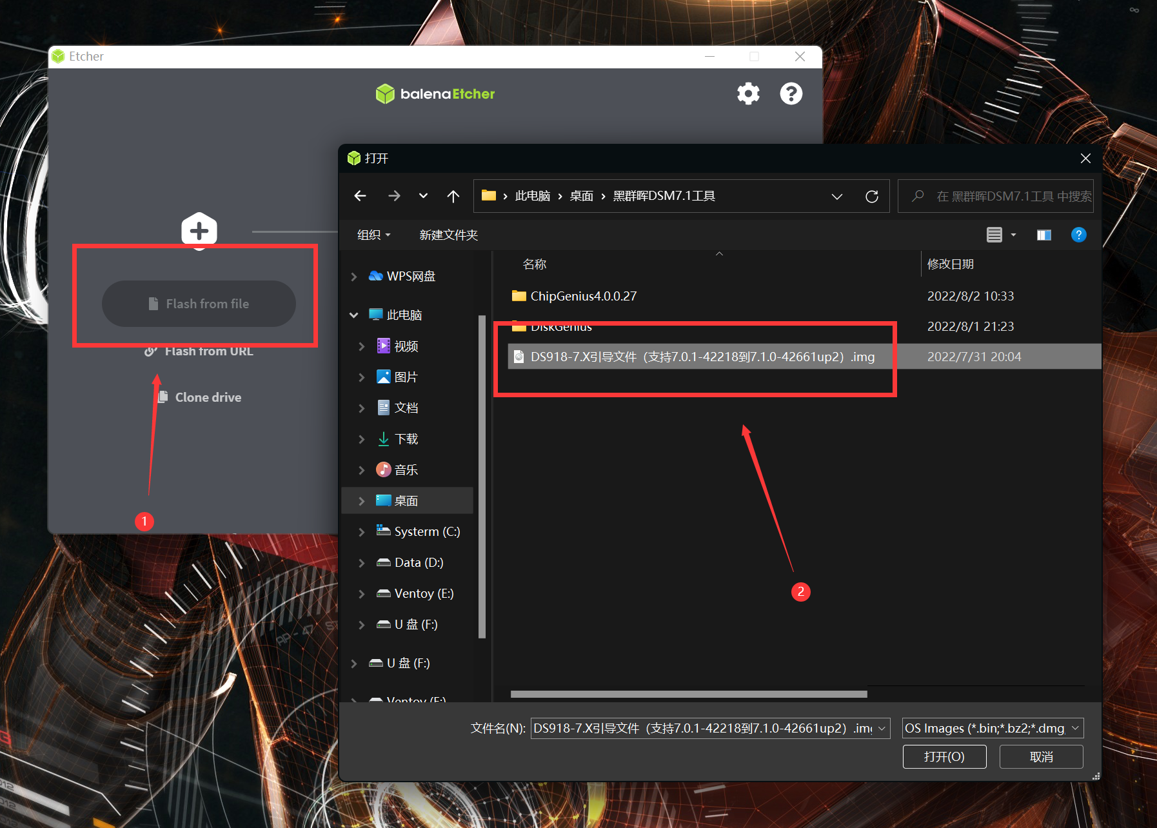Toggle the preview pane icon
Screen dimensions: 1157x828
pyautogui.click(x=1043, y=235)
